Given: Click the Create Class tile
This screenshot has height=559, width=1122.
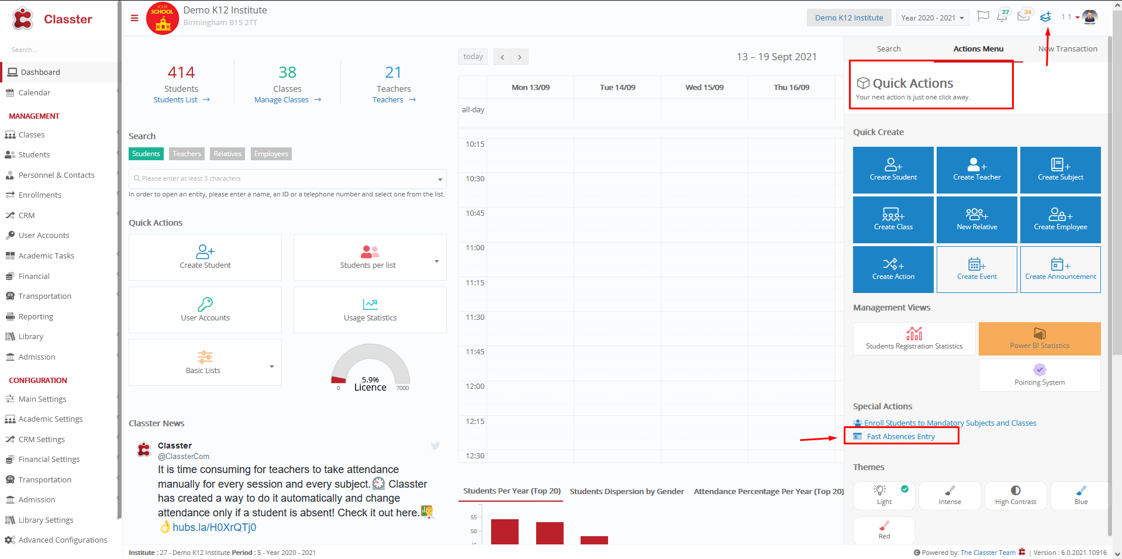Looking at the screenshot, I should 893,219.
